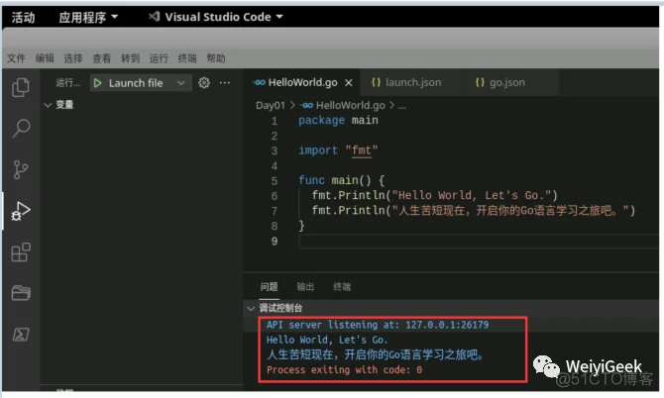
Task: Open the 应用程序 menu in top bar
Action: click(88, 18)
